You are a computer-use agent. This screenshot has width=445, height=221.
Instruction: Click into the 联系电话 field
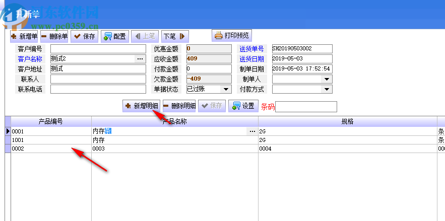point(98,89)
